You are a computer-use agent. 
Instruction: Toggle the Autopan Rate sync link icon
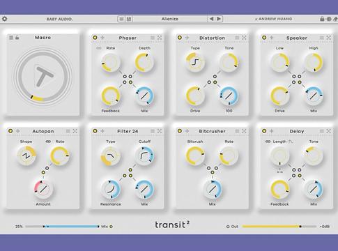[48, 142]
